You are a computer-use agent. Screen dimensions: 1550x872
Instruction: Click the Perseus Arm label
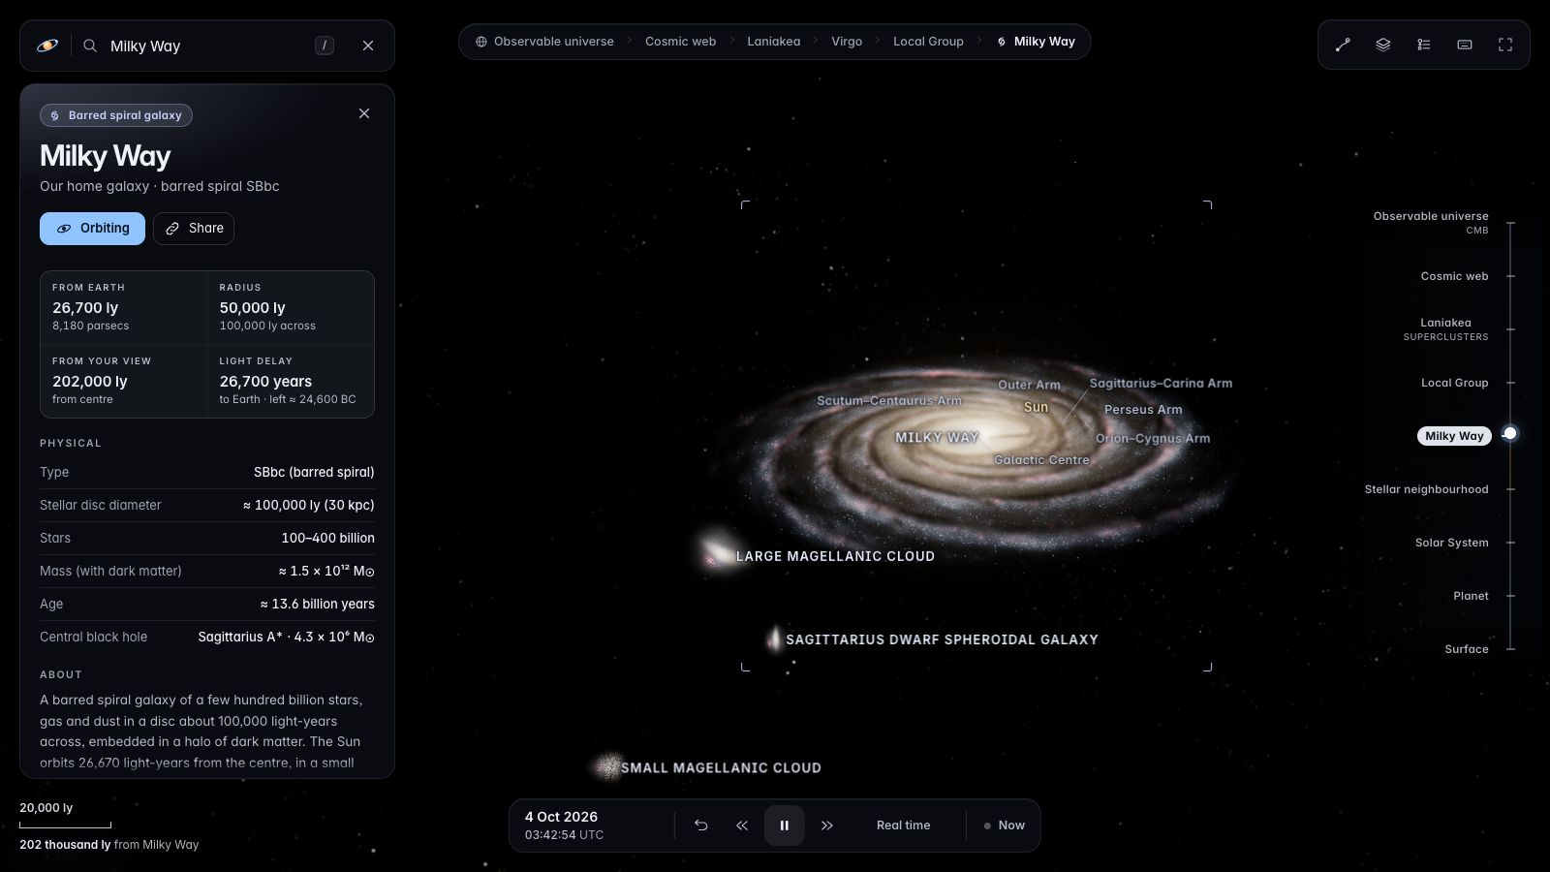tap(1143, 410)
